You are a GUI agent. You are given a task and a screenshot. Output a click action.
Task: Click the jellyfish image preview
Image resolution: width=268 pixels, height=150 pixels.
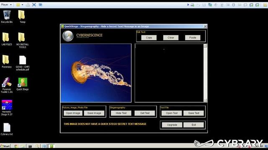pyautogui.click(x=96, y=73)
